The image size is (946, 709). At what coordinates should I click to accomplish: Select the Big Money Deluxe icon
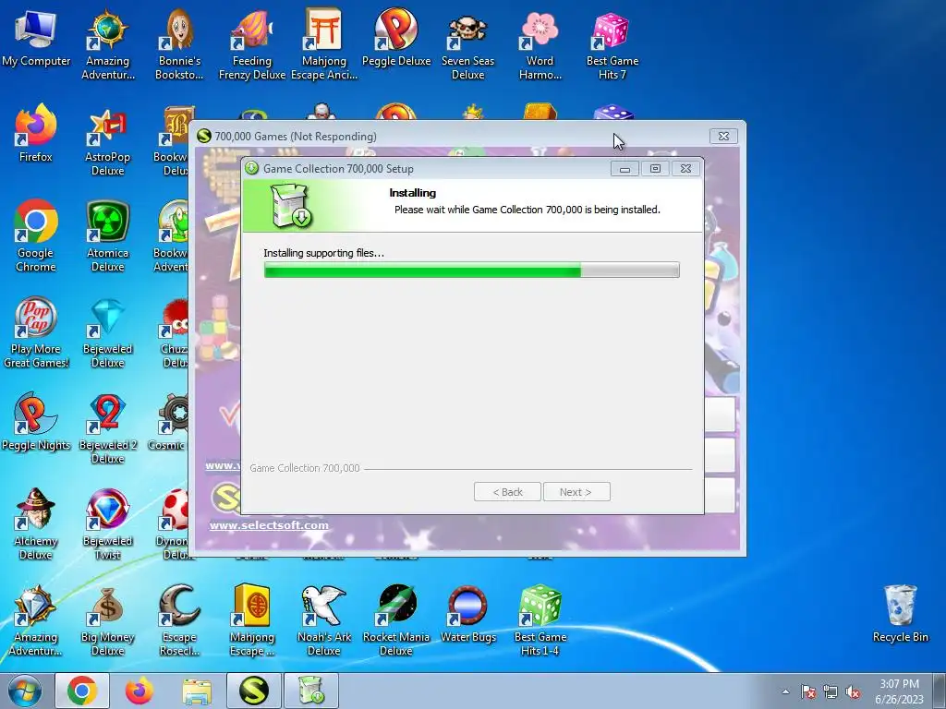coord(107,620)
